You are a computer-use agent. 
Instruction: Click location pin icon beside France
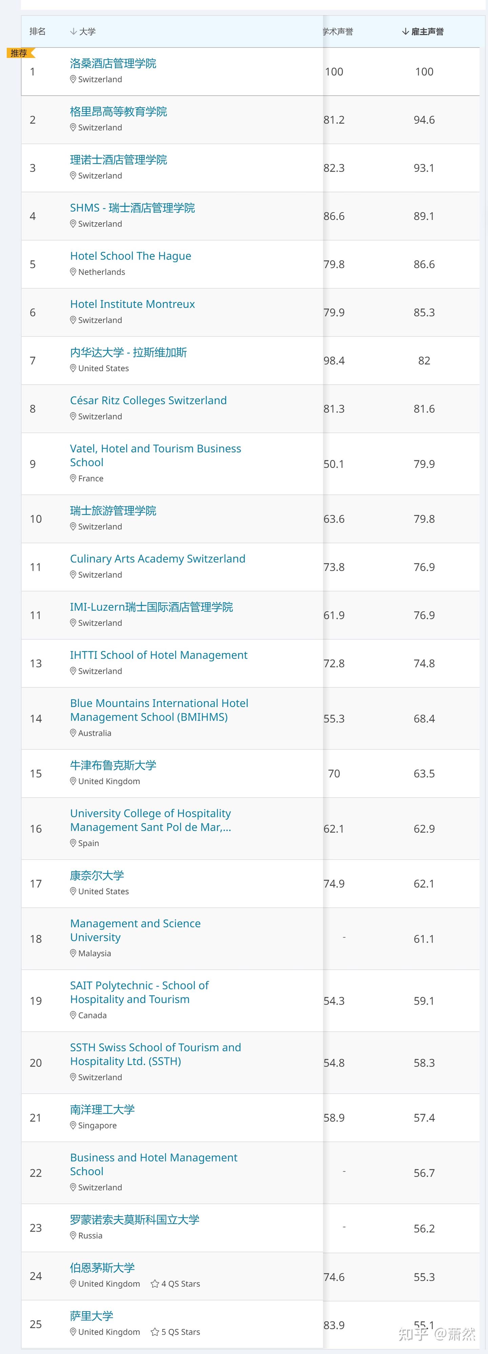pos(73,478)
